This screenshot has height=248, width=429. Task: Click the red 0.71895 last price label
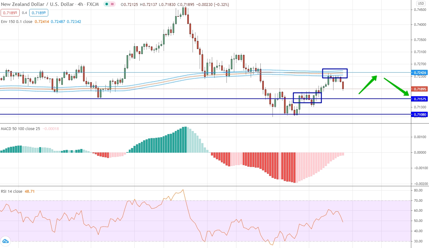click(x=420, y=89)
